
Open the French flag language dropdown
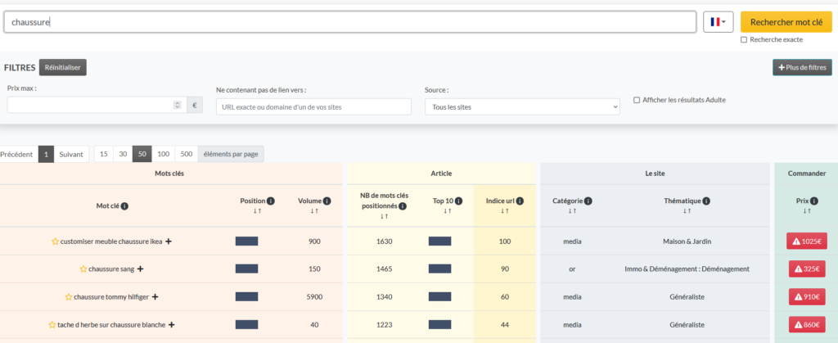[718, 22]
